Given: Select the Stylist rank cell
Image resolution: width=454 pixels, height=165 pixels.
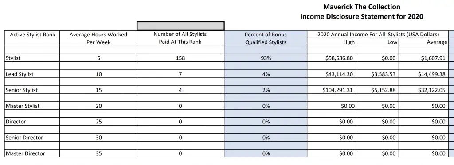Looking at the screenshot, I should 32,58.
